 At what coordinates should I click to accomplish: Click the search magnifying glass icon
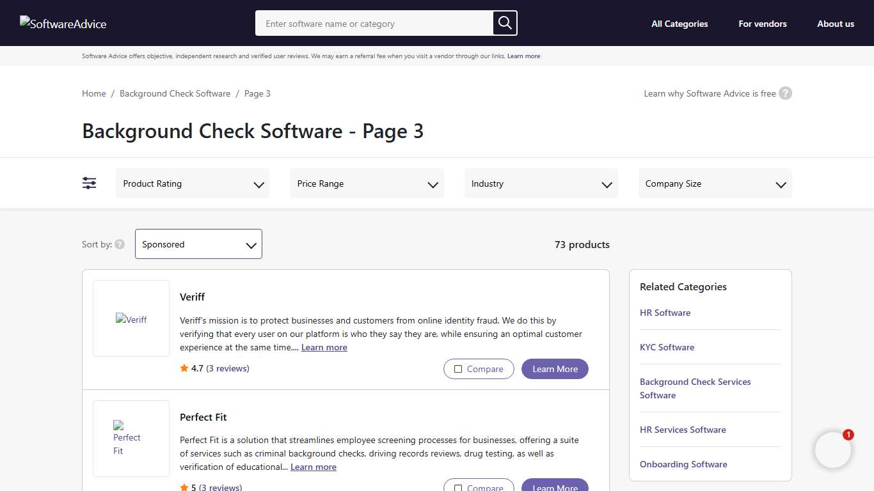504,23
